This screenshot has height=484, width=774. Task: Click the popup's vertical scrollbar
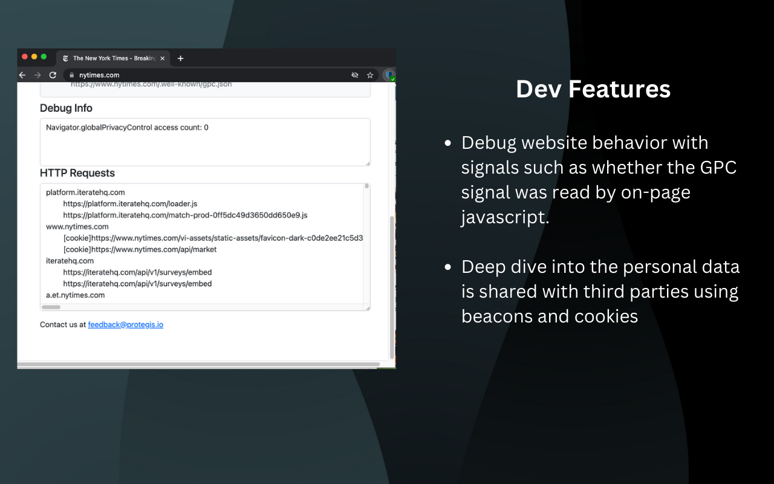pos(391,284)
